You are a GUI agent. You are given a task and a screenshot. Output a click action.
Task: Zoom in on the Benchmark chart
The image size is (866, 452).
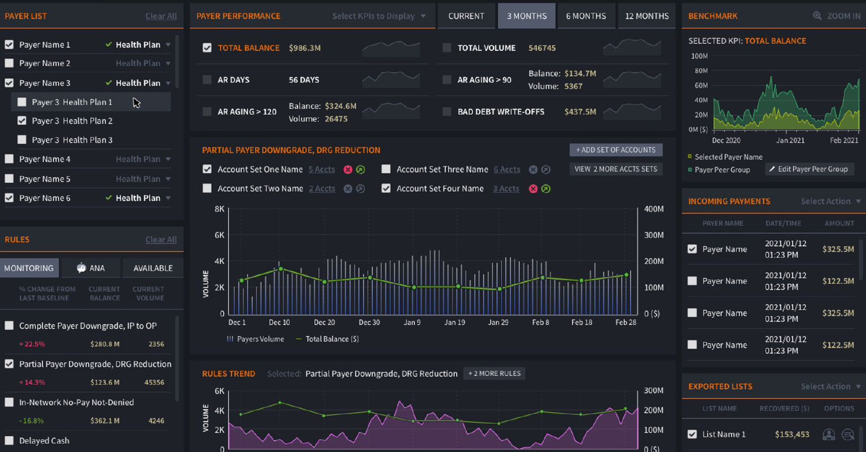(x=837, y=16)
